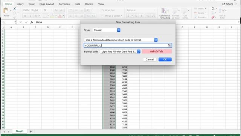Screen dimensions: 241x136
Task: Expand the Merge & Center dropdown arrow
Action: point(122,16)
